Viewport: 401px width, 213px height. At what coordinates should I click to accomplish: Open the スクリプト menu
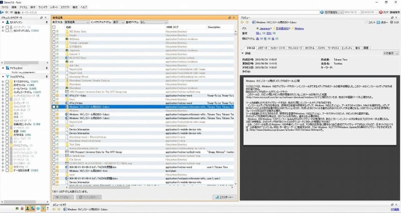(x=65, y=7)
